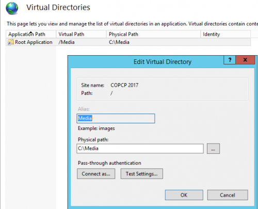Confirm the dialog with OK
The image size is (258, 209).
point(184,195)
